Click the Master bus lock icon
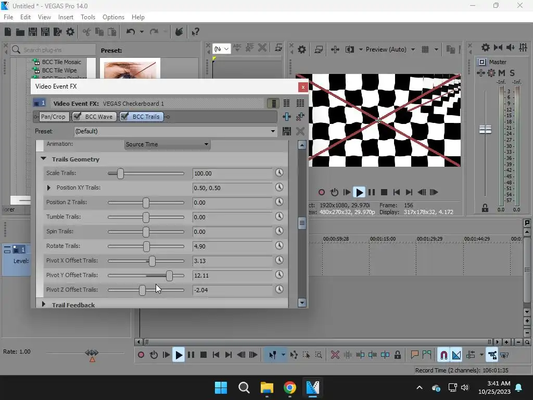The image size is (533, 400). (485, 208)
